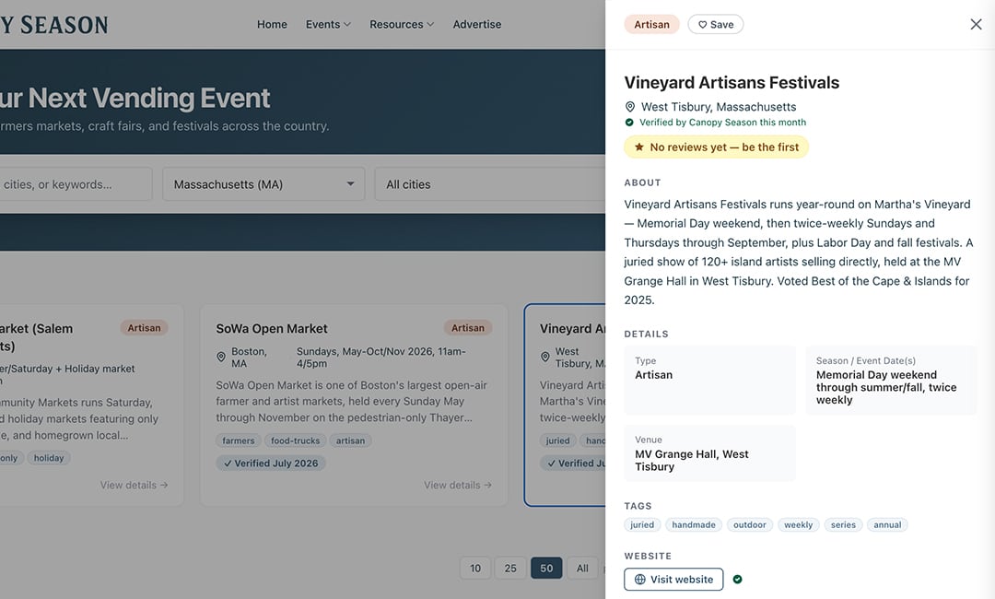Open the Massachusetts (MA) state dropdown
Viewport: 995px width, 599px height.
pyautogui.click(x=263, y=184)
